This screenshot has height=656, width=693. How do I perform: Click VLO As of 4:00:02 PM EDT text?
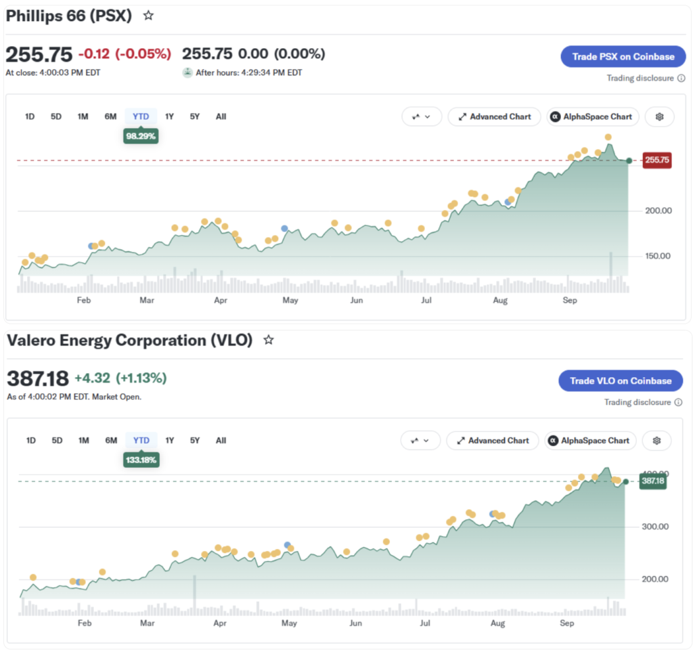74,397
